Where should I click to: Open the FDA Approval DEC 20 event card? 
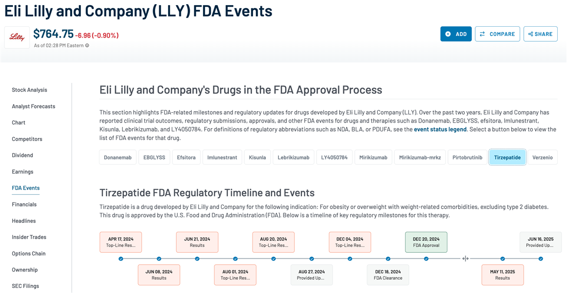click(x=426, y=242)
